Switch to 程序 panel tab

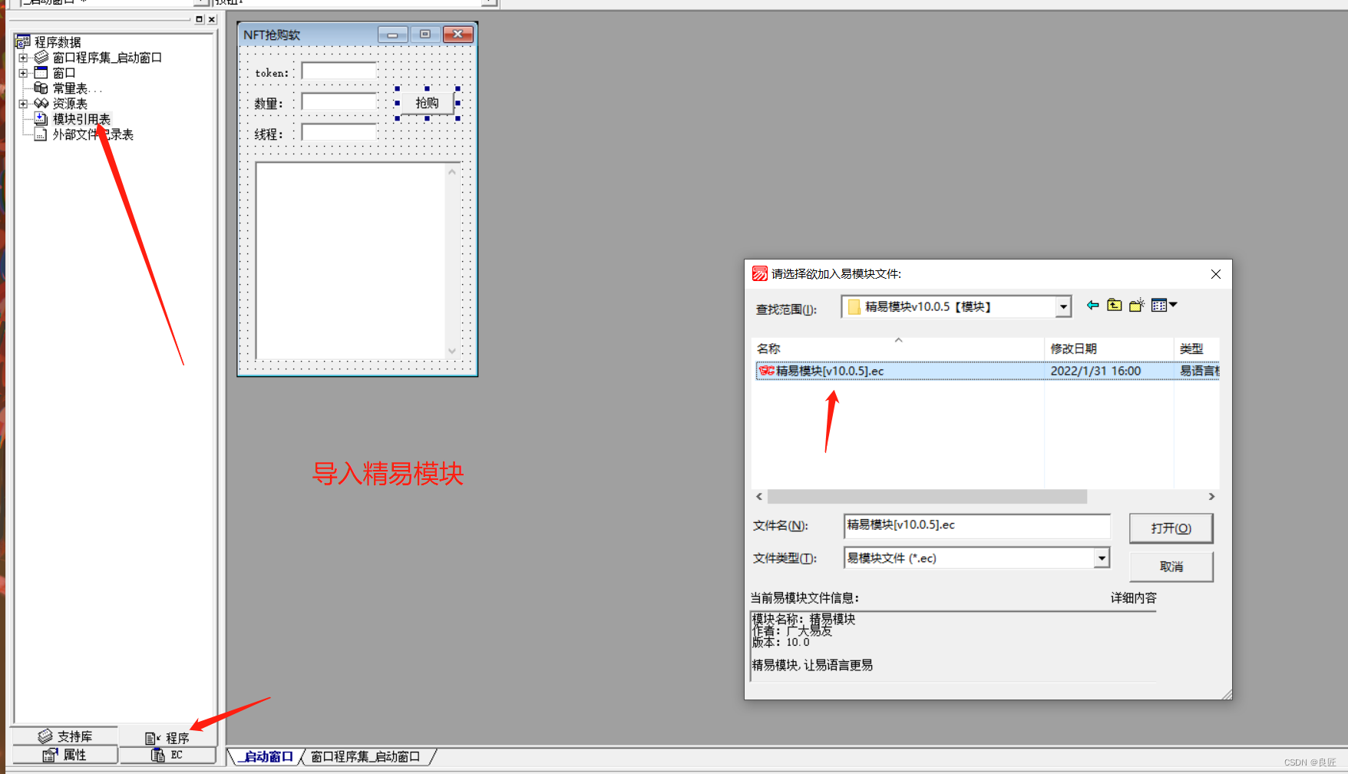[x=167, y=737]
